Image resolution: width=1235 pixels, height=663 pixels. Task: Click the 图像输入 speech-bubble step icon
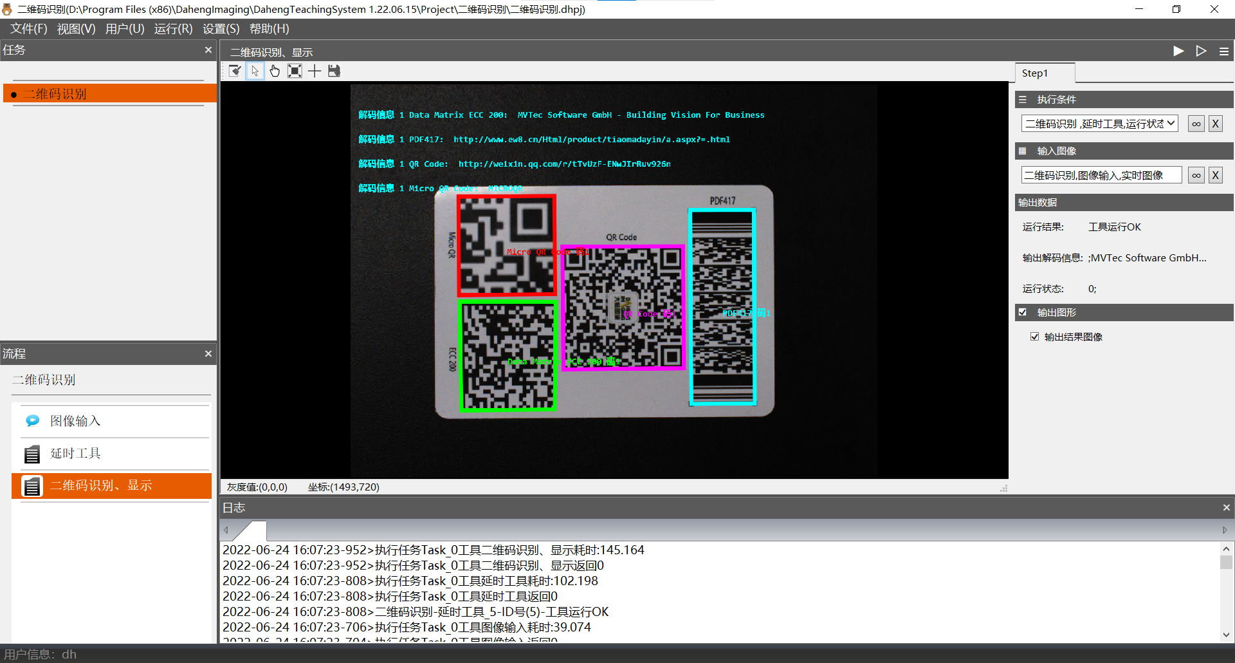point(32,421)
